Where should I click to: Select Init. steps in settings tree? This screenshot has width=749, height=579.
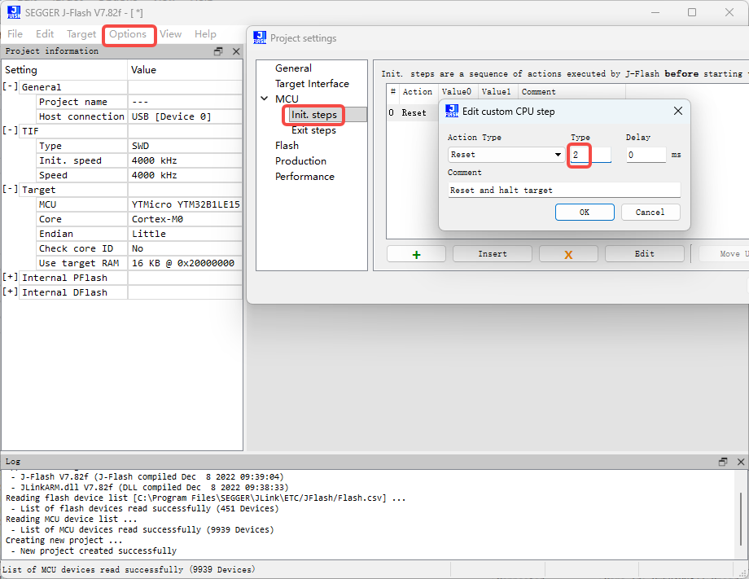click(313, 115)
